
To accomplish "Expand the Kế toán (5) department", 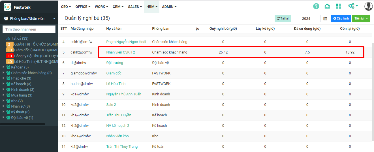I will click(x=3, y=67).
